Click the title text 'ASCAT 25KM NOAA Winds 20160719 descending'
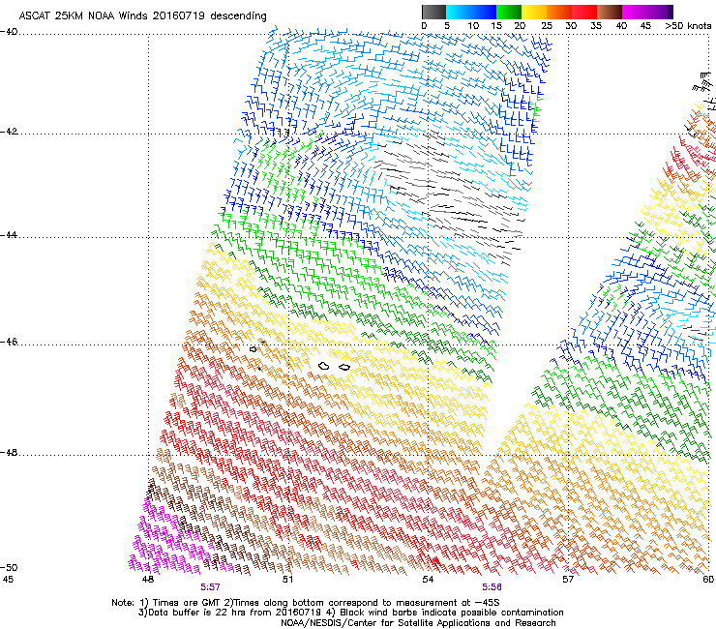Viewport: 716px width, 629px height. coord(142,15)
